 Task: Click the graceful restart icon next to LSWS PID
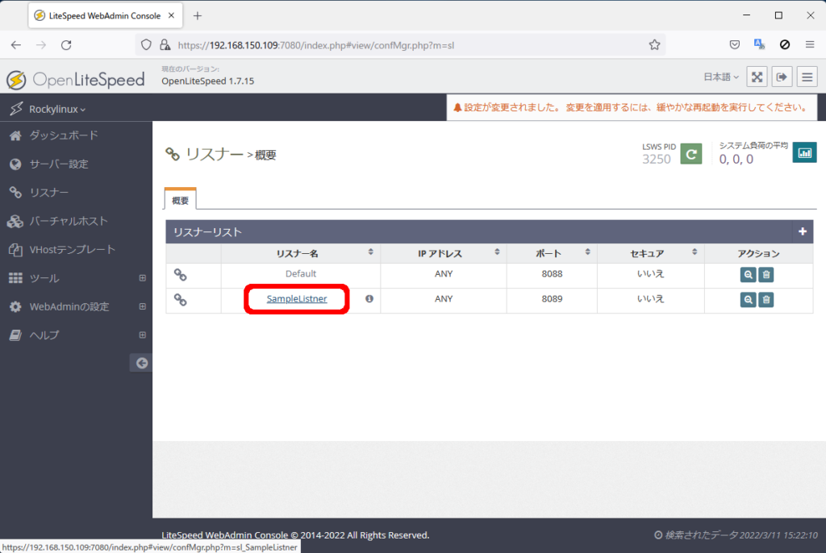[690, 153]
